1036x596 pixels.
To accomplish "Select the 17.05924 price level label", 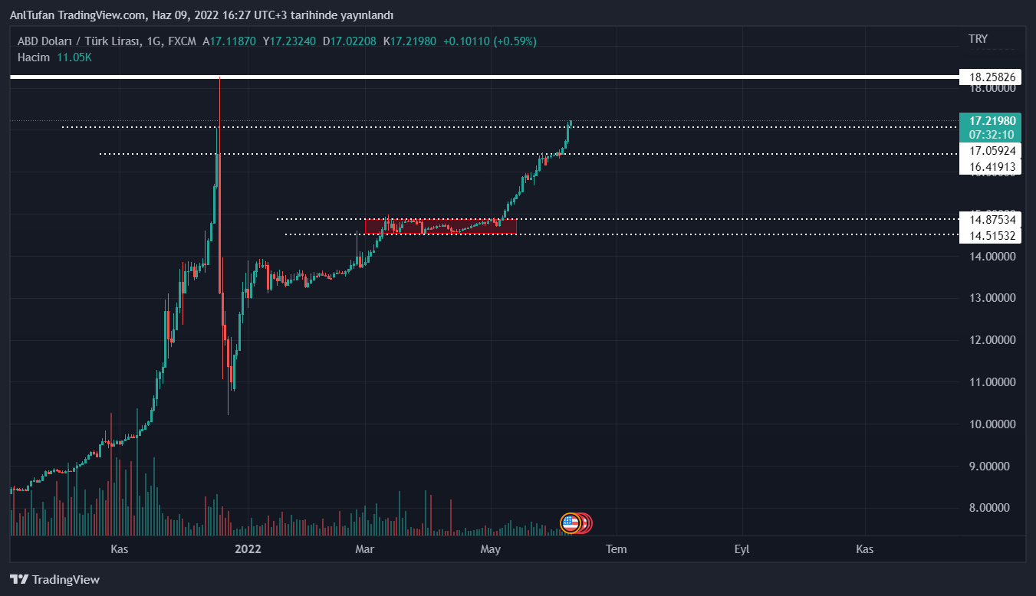I will 992,150.
